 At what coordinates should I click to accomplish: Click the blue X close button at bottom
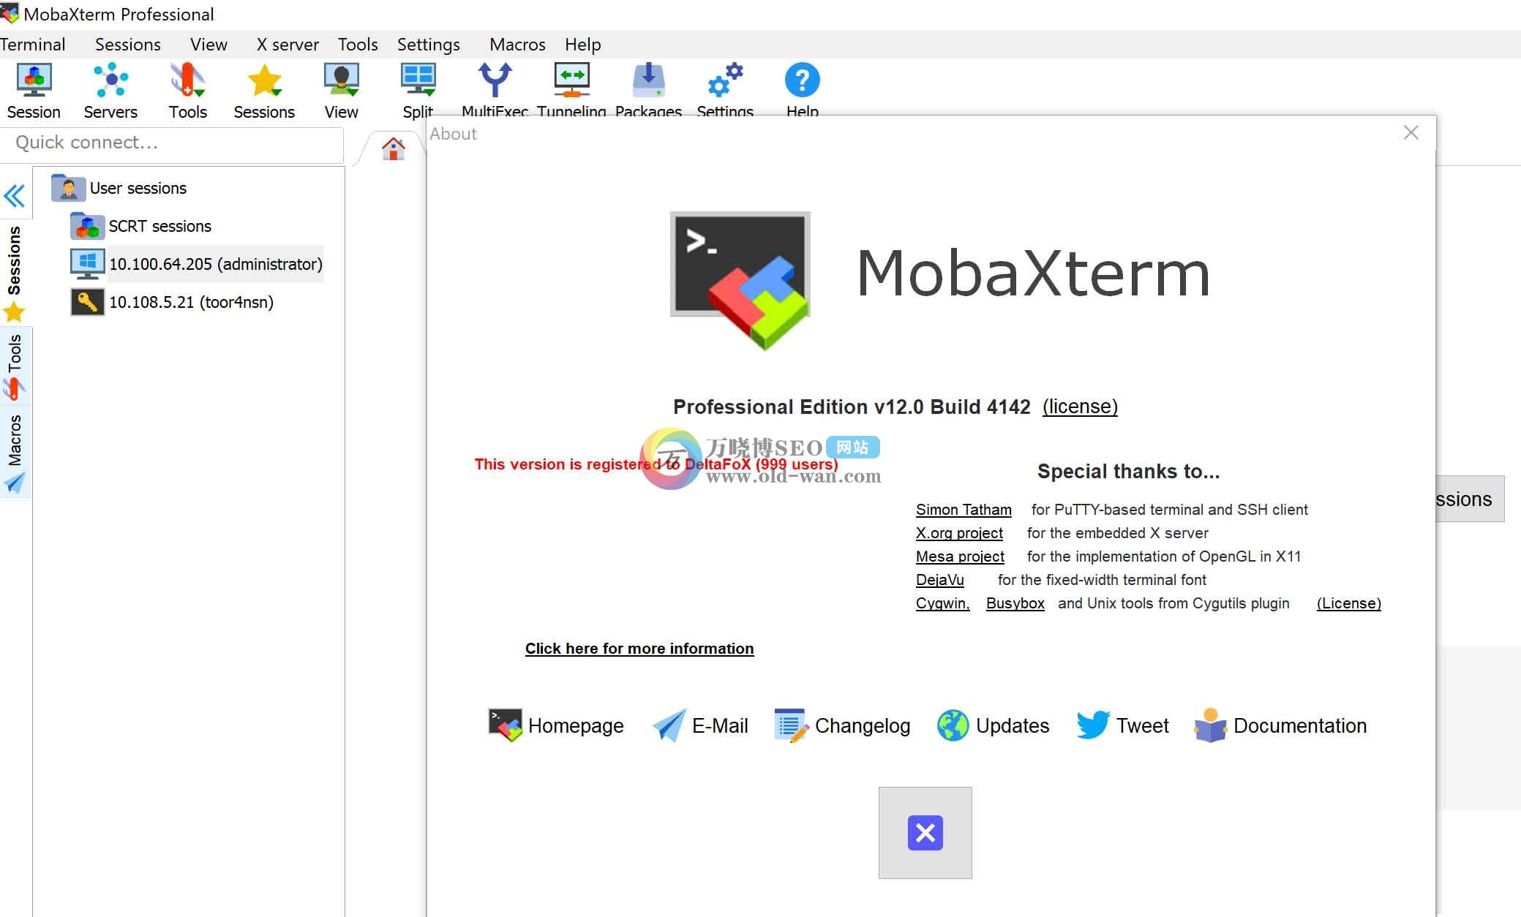925,833
